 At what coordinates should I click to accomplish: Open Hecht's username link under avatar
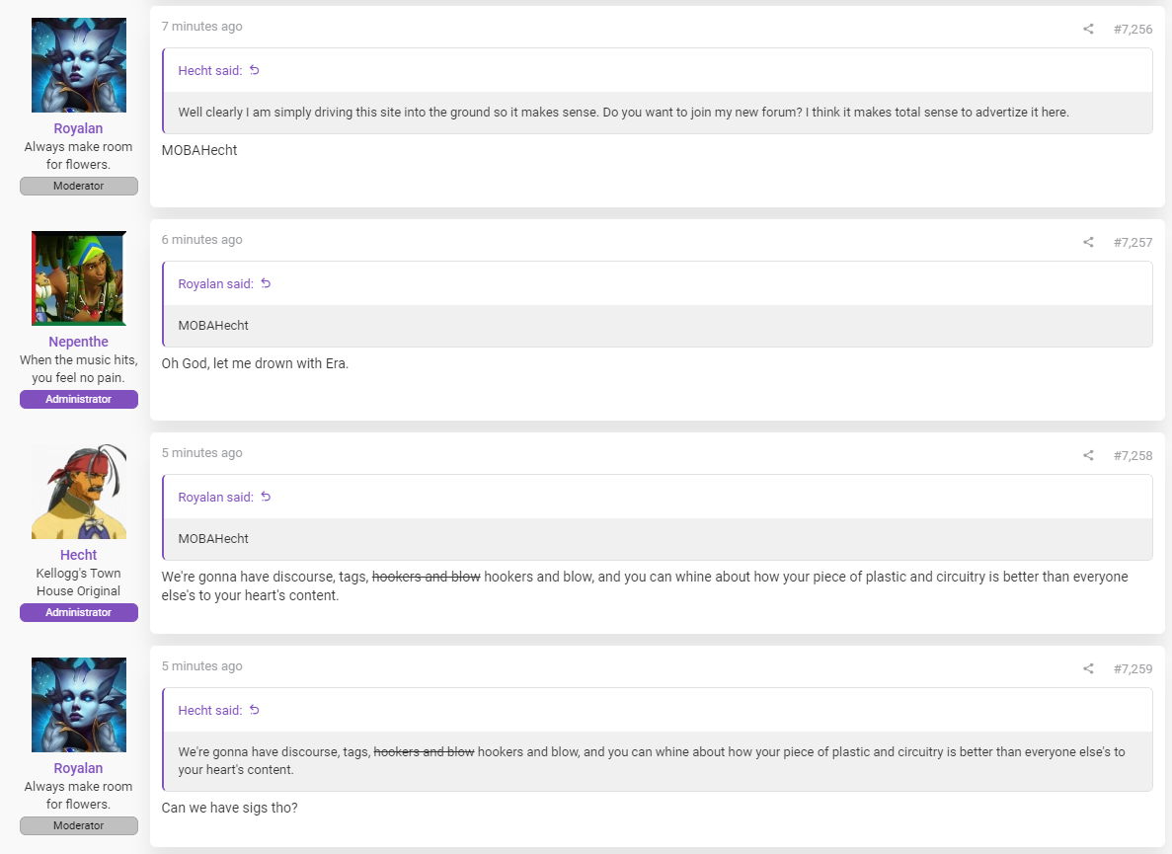click(x=78, y=555)
